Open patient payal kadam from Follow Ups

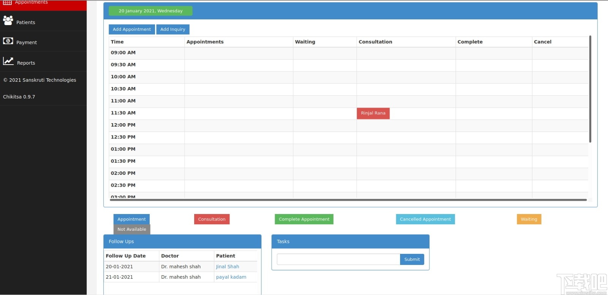point(231,277)
